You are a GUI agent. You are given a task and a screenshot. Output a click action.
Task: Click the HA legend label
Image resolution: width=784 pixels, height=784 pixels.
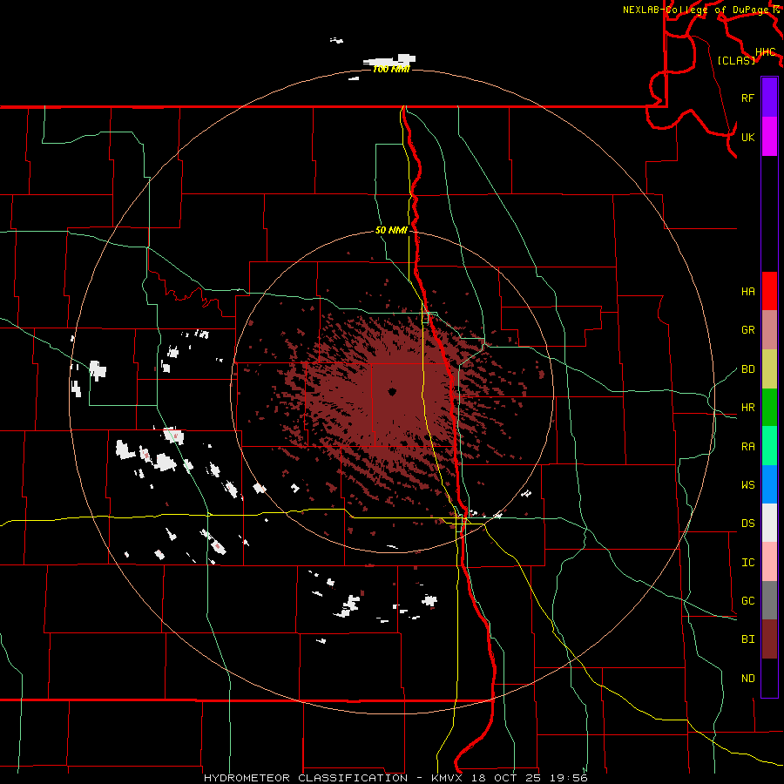(747, 291)
